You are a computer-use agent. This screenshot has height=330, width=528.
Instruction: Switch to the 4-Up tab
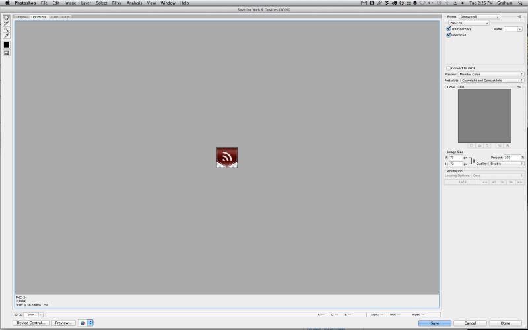(x=65, y=17)
